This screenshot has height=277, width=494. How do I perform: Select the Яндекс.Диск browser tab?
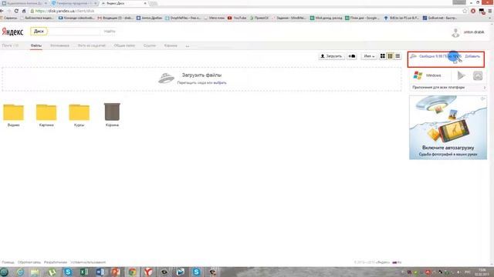point(123,3)
